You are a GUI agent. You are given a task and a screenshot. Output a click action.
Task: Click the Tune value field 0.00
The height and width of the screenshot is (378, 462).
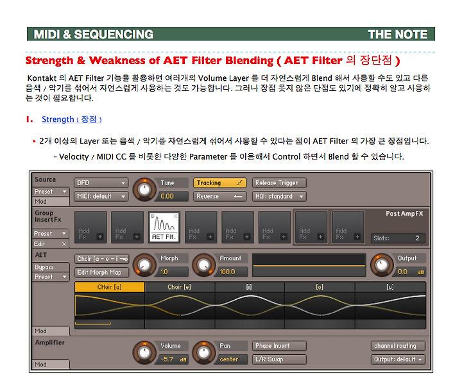pyautogui.click(x=173, y=196)
